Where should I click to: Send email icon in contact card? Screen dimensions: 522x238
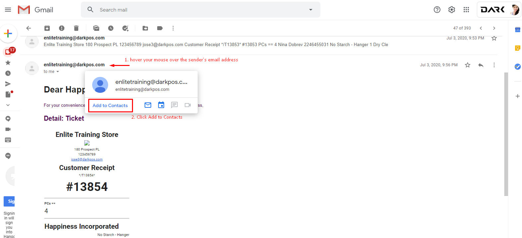click(148, 105)
